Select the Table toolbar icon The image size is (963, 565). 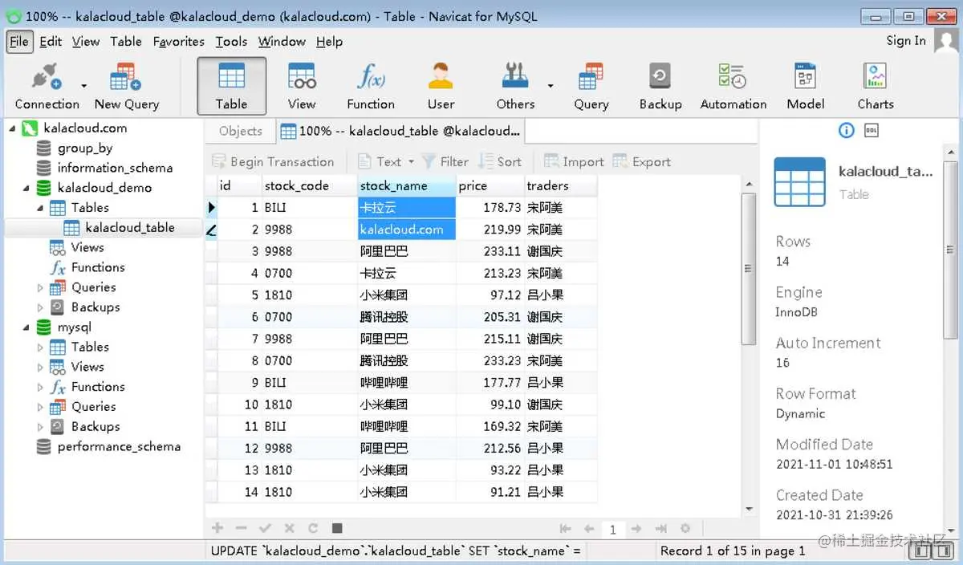(231, 87)
